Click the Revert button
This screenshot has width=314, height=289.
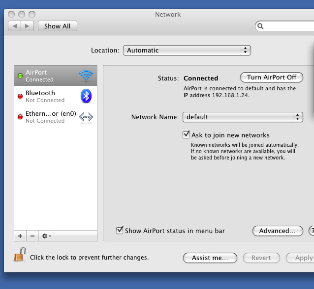pyautogui.click(x=261, y=258)
